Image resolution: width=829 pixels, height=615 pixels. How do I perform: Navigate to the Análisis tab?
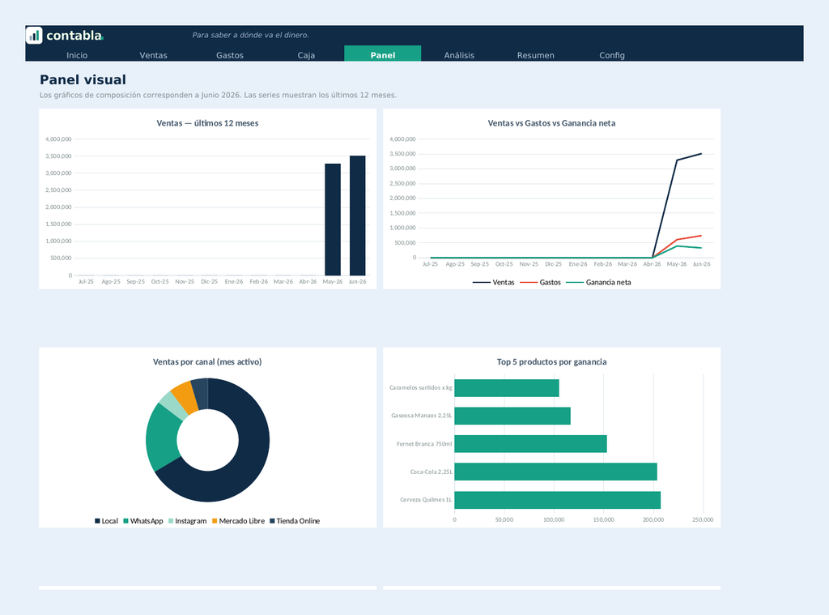(x=459, y=55)
